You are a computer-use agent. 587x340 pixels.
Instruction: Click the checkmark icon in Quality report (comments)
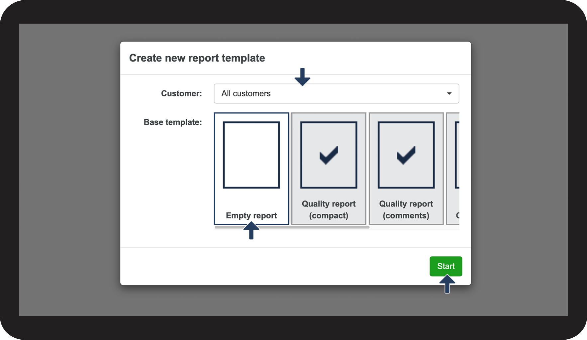[x=406, y=155]
